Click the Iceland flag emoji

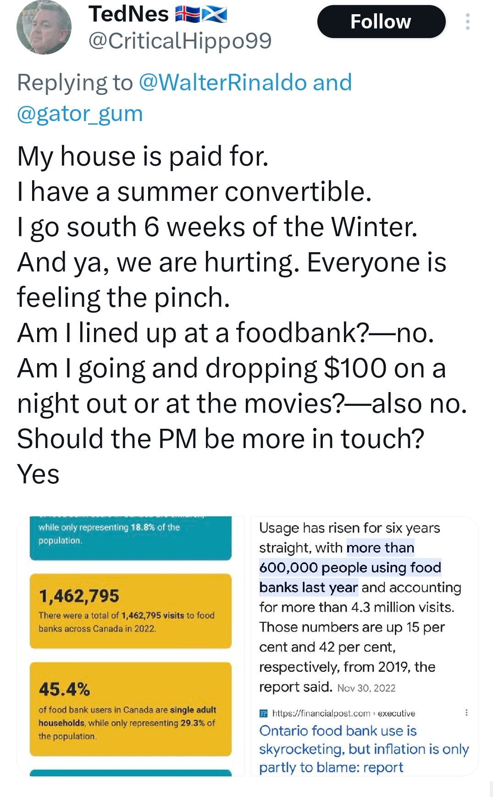(188, 15)
